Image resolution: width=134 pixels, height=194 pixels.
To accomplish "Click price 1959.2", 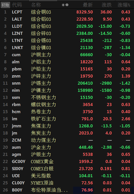I will coord(86,162).
